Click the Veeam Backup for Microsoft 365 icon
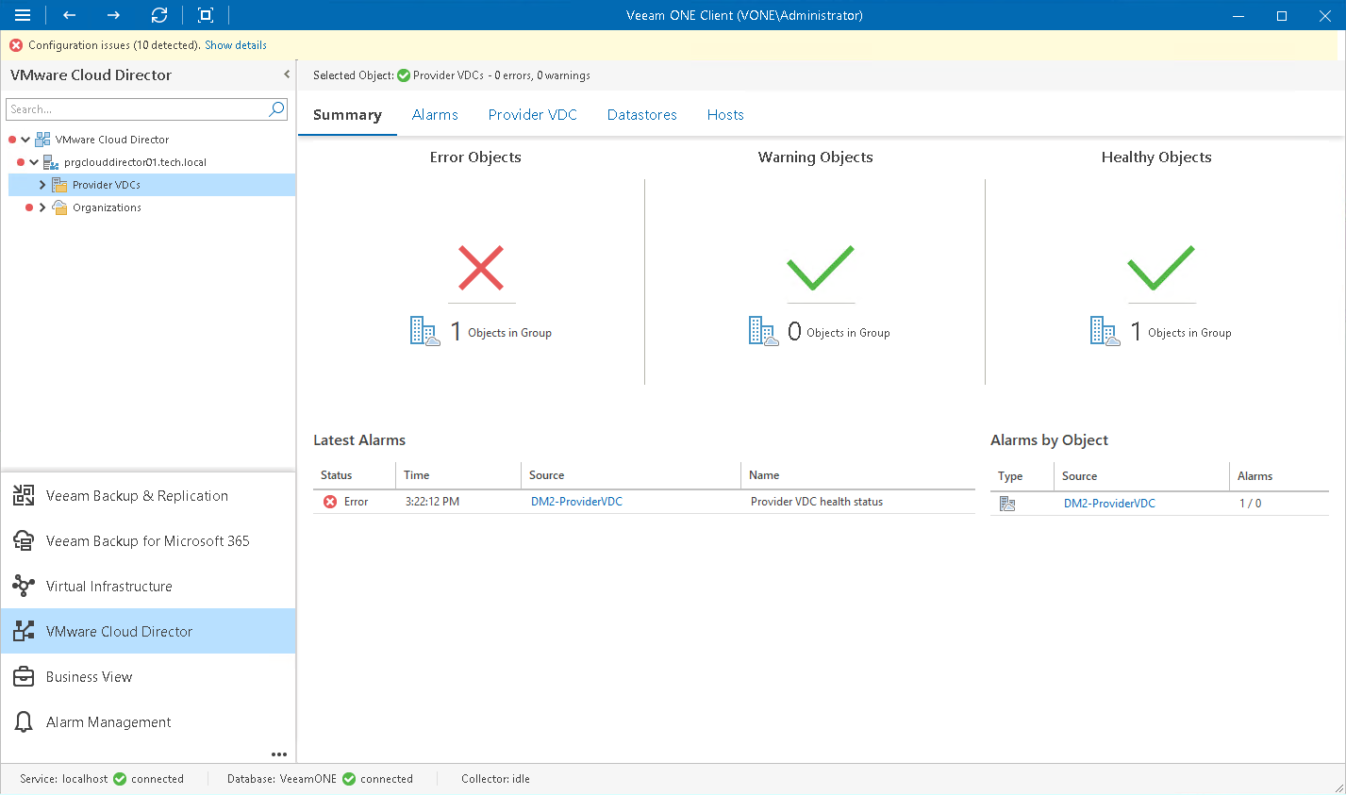Viewport: 1346px width, 795px height. point(24,541)
